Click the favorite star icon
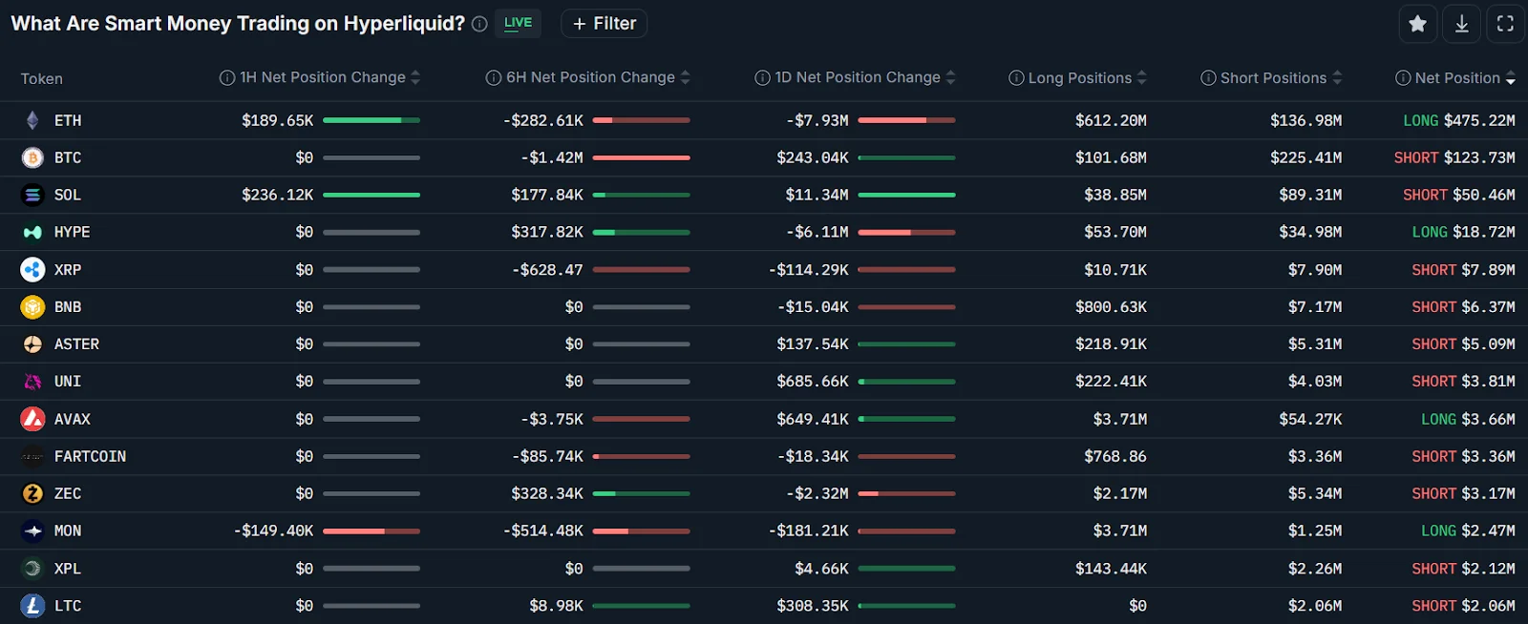The height and width of the screenshot is (624, 1528). pyautogui.click(x=1418, y=24)
